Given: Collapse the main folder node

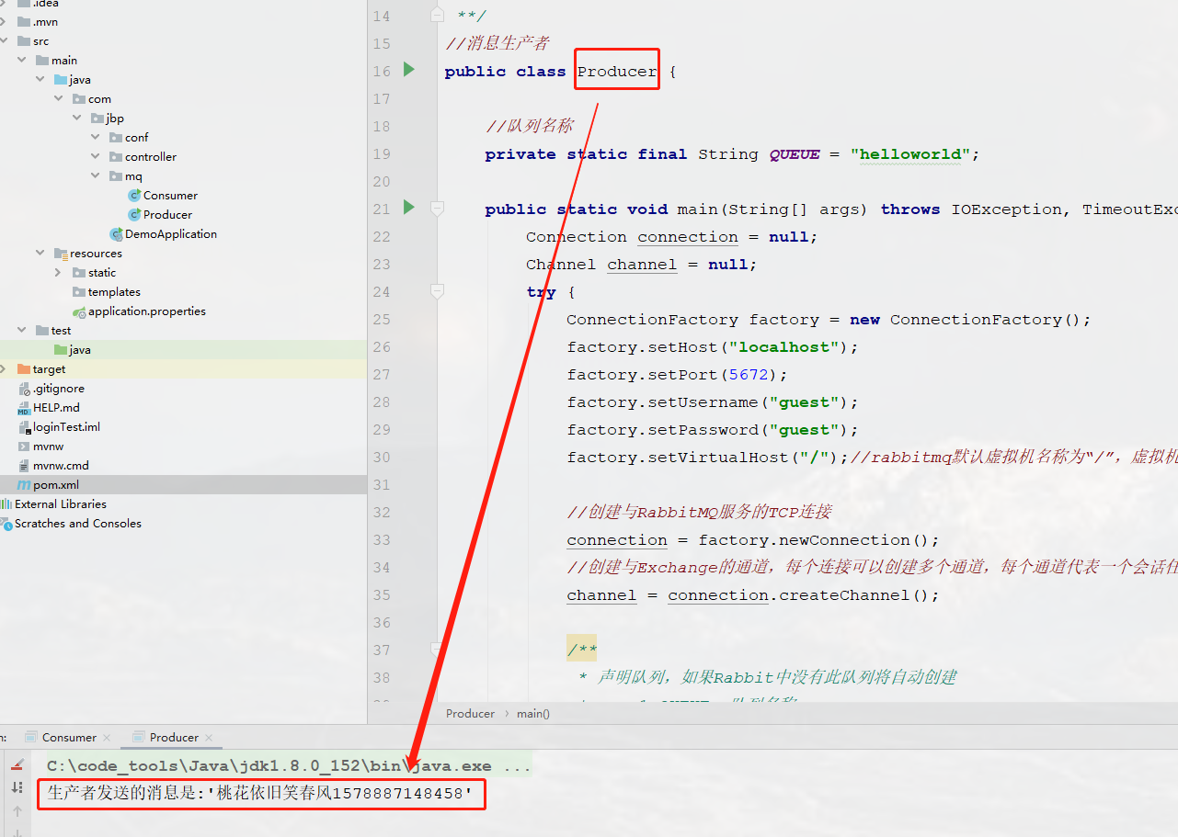Looking at the screenshot, I should click(x=22, y=61).
